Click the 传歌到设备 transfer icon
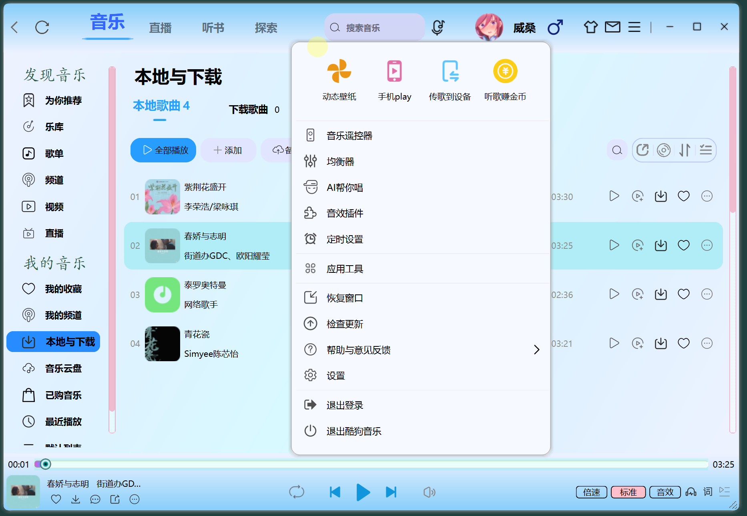The width and height of the screenshot is (747, 516). [x=450, y=71]
